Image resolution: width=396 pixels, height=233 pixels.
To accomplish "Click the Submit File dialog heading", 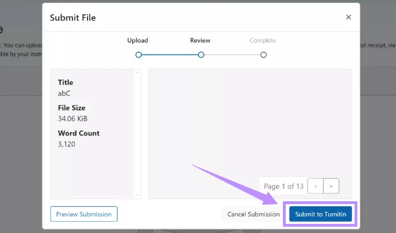I will (73, 18).
